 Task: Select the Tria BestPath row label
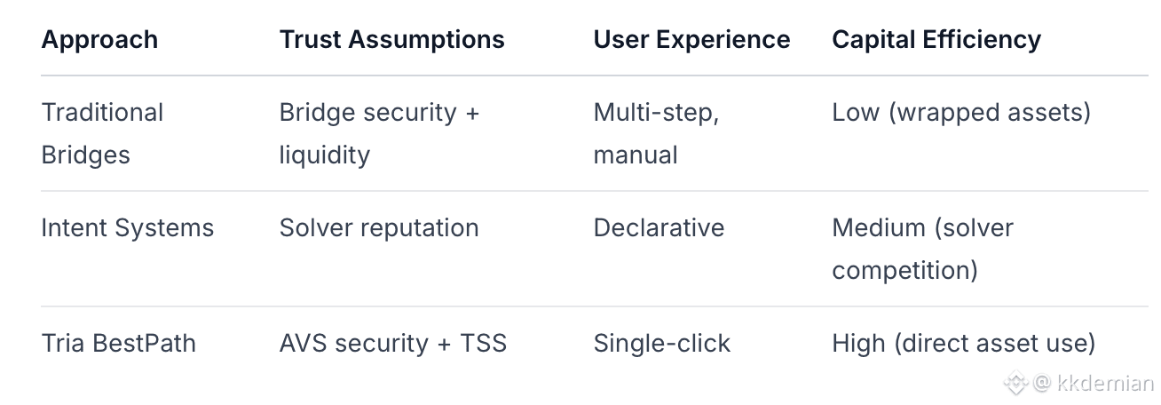coord(118,344)
